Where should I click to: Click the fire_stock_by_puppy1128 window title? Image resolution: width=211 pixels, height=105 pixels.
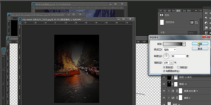click(x=38, y=15)
